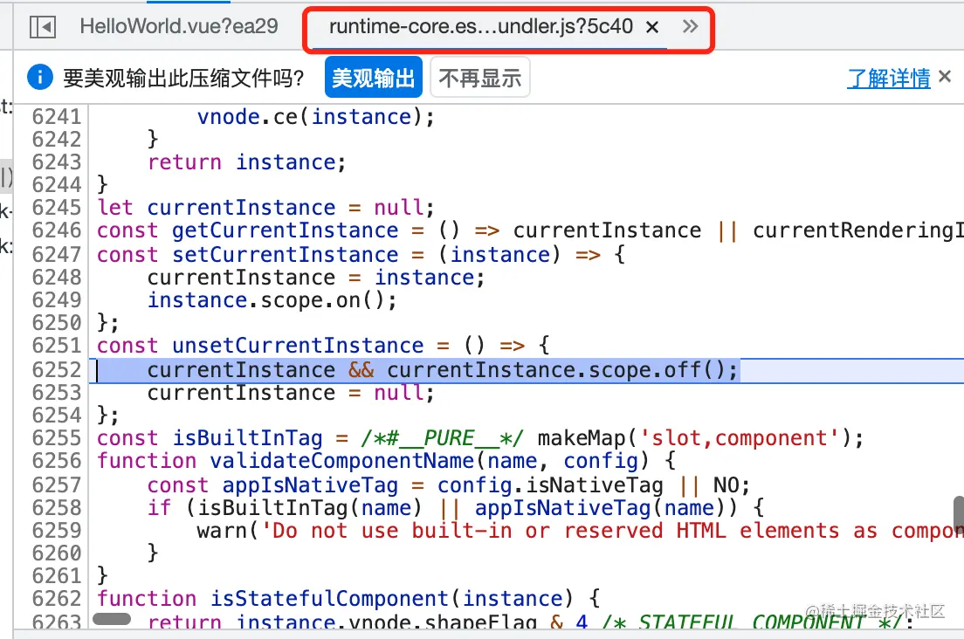
Task: Set a breakpoint on line 6252
Action: point(57,370)
